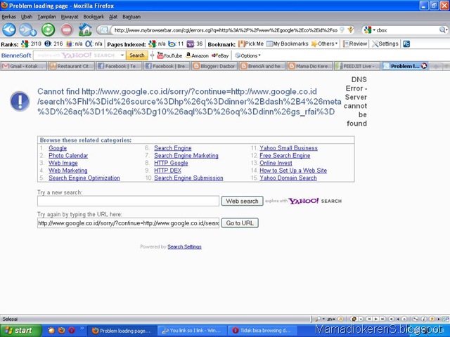The image size is (450, 337).
Task: Open the Alat menu
Action: point(113,17)
